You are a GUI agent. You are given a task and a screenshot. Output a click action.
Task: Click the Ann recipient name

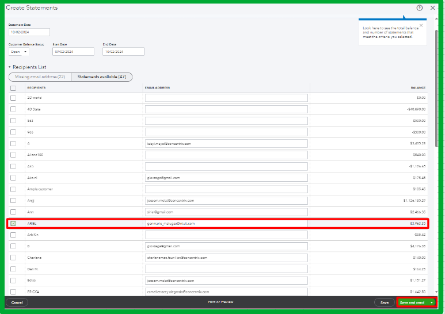point(31,212)
